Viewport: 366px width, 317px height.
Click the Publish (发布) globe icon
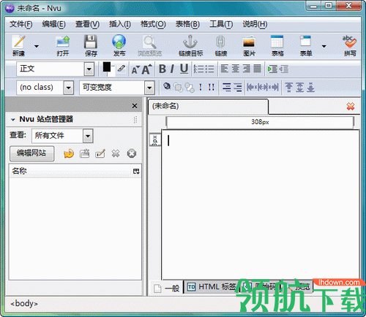[119, 45]
